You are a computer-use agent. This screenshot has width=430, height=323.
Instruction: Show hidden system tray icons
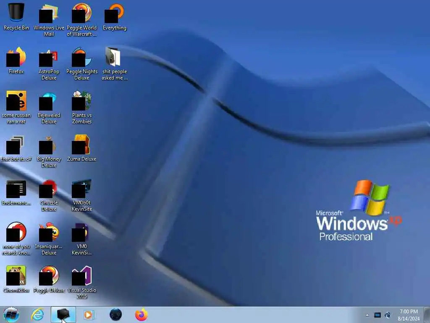[x=367, y=315]
